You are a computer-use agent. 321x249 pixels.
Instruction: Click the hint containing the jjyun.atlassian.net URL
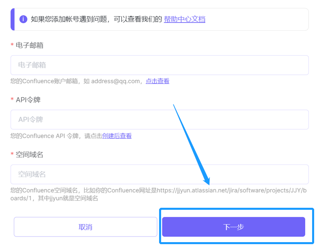pyautogui.click(x=158, y=194)
